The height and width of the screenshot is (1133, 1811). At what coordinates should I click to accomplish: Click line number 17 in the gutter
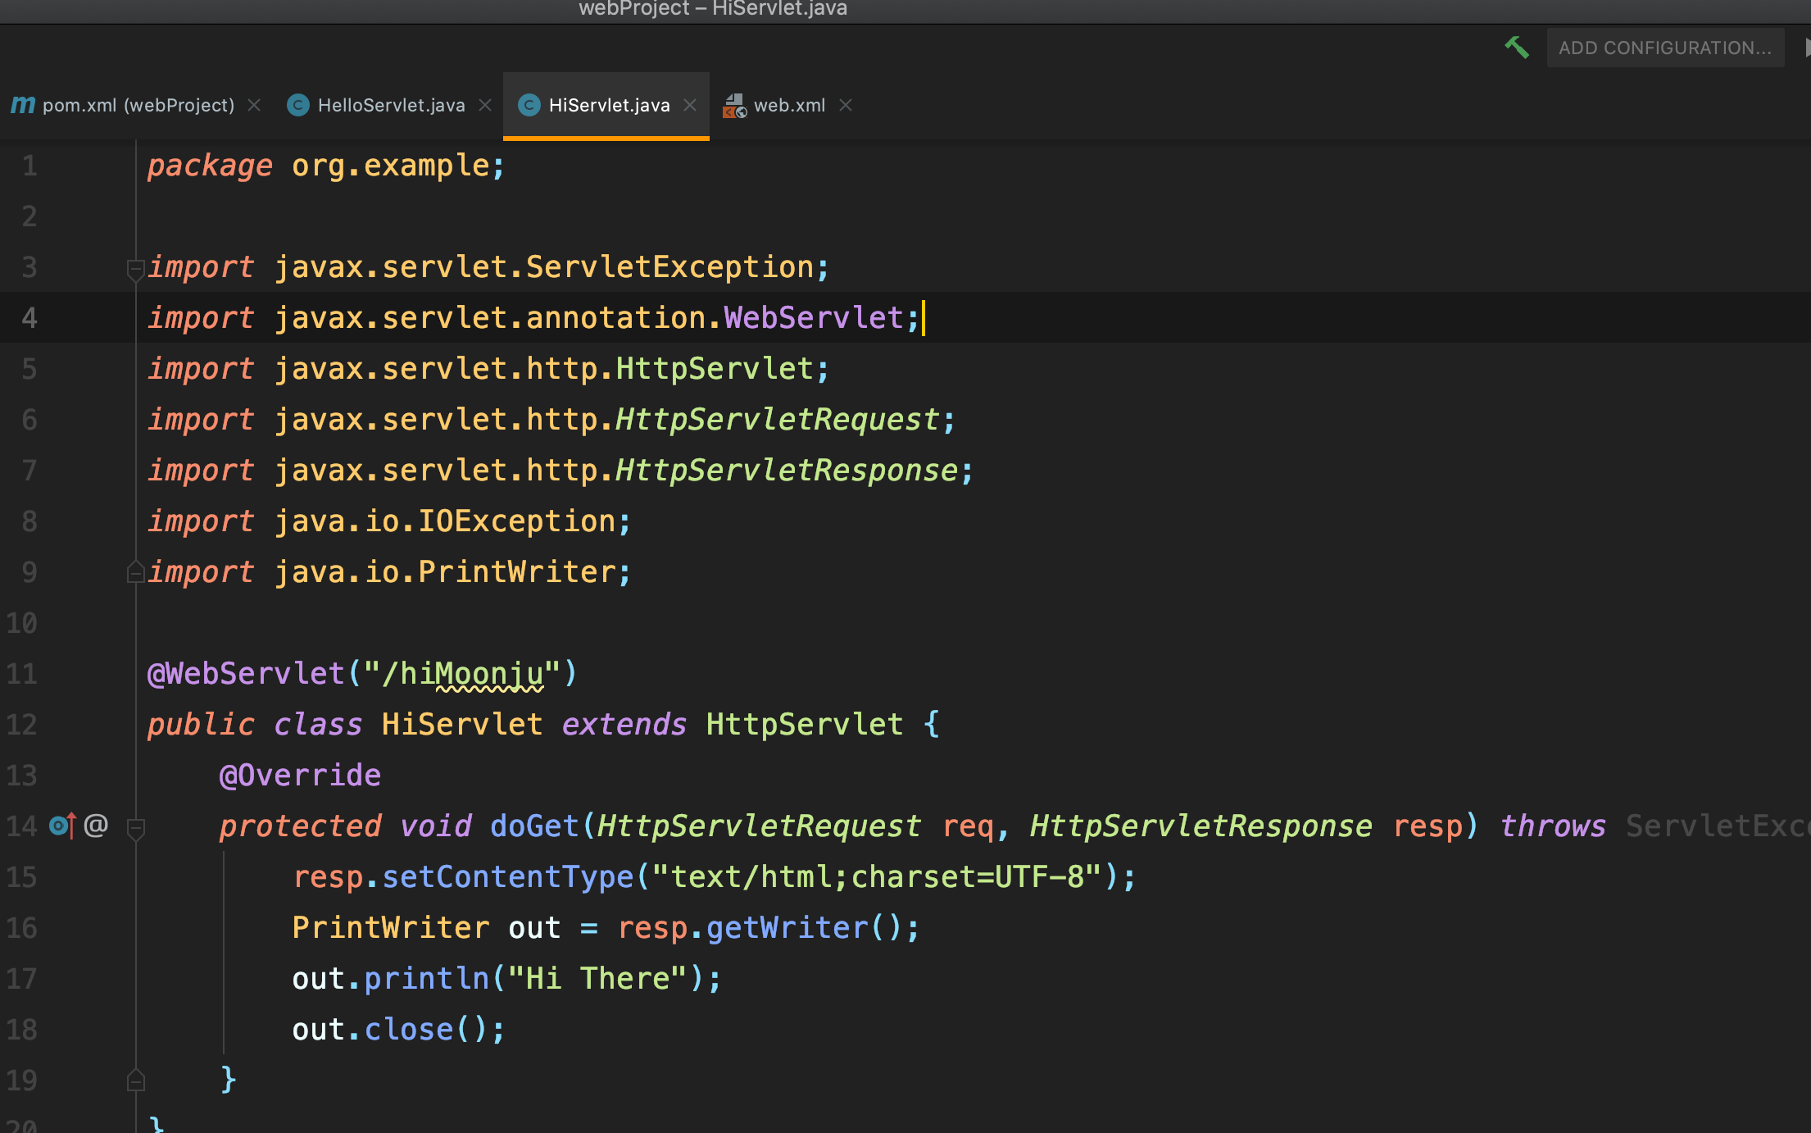click(x=21, y=979)
